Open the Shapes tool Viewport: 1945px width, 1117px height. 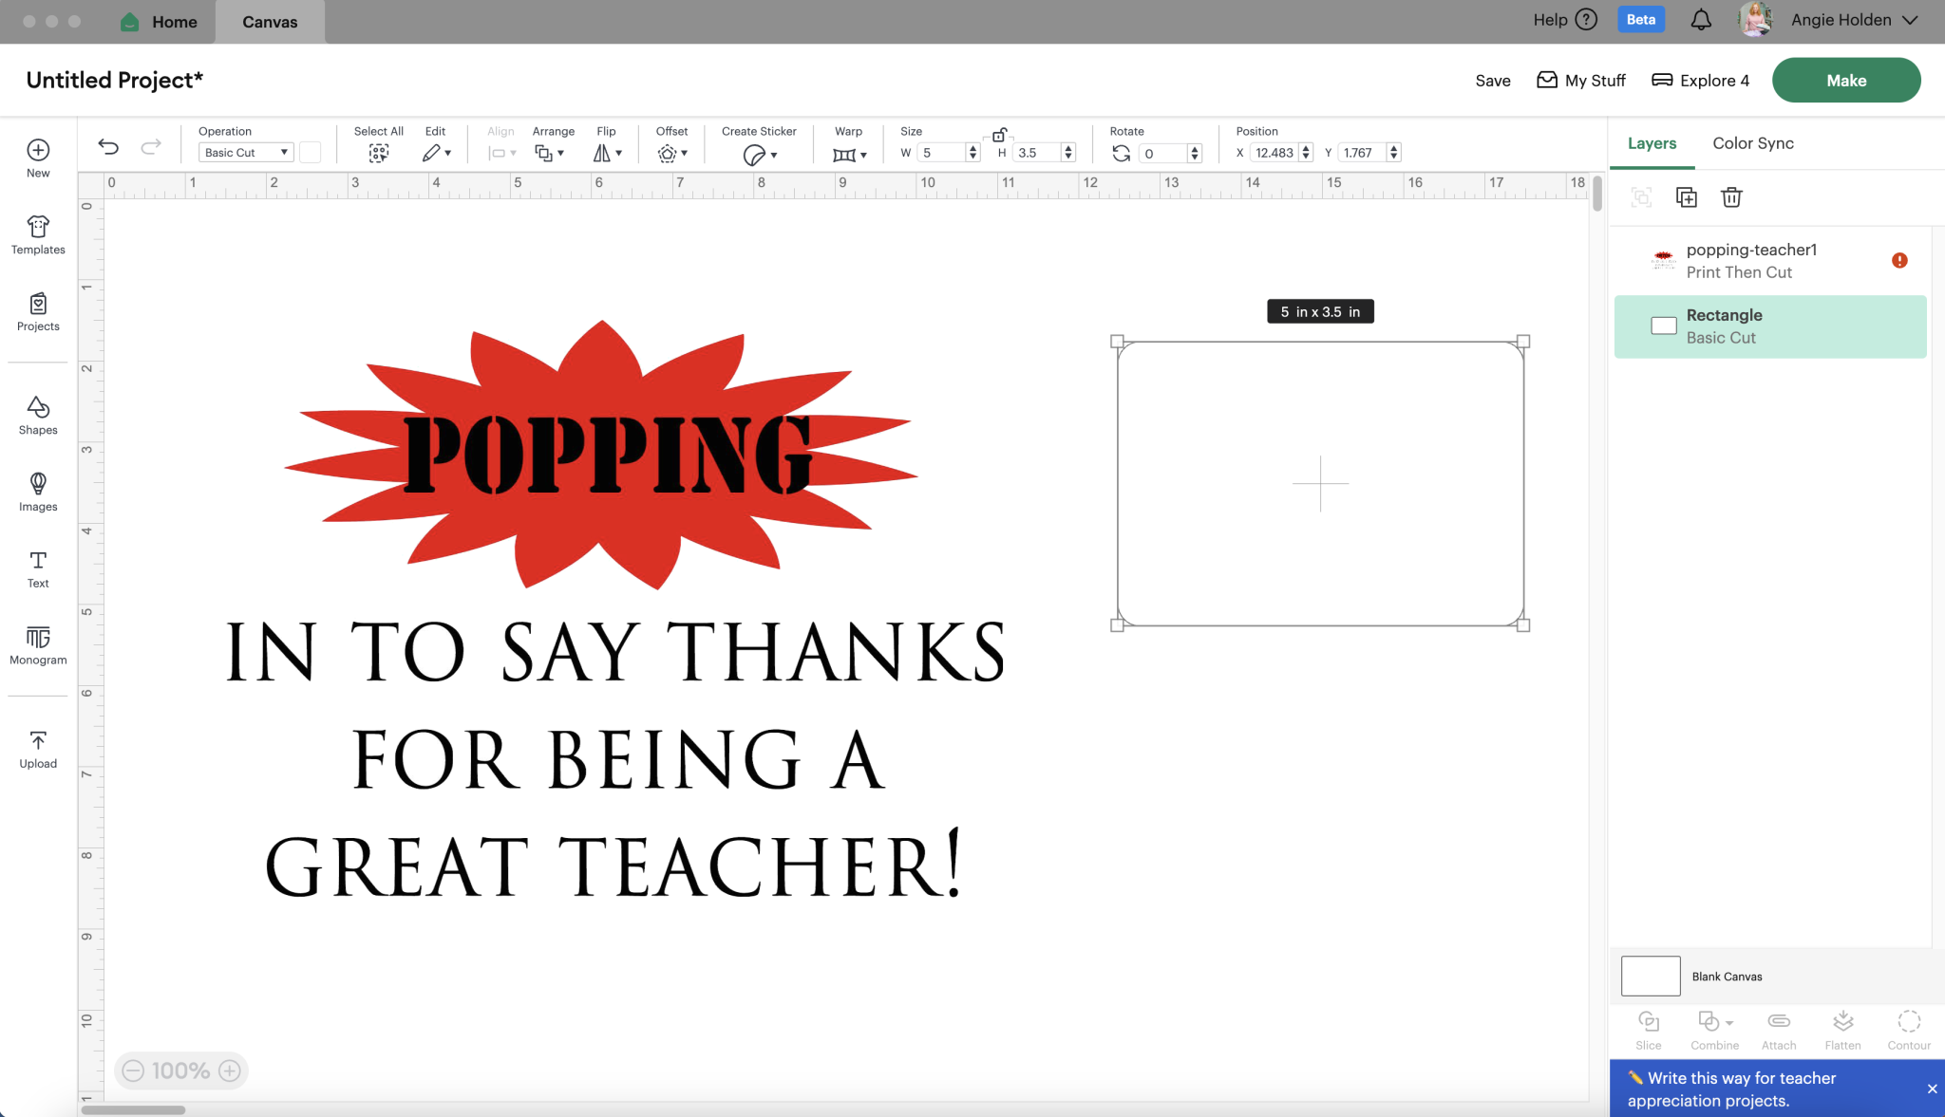(x=38, y=416)
